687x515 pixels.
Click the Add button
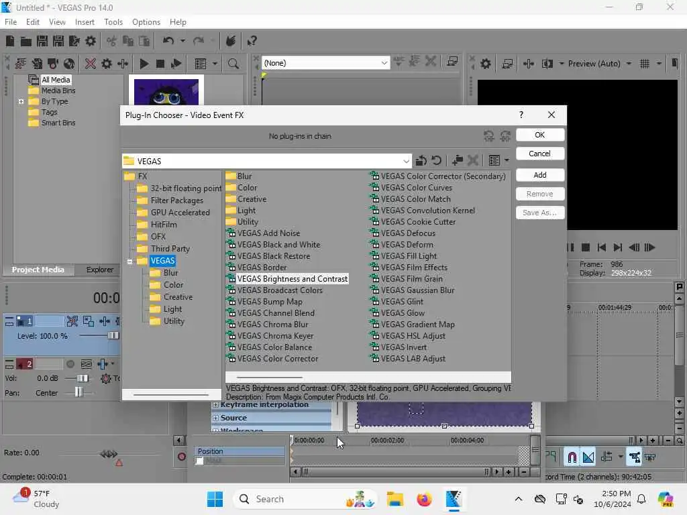point(540,175)
